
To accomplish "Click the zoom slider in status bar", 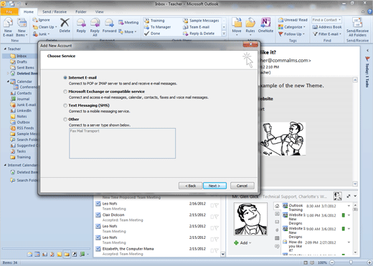I will (x=351, y=262).
